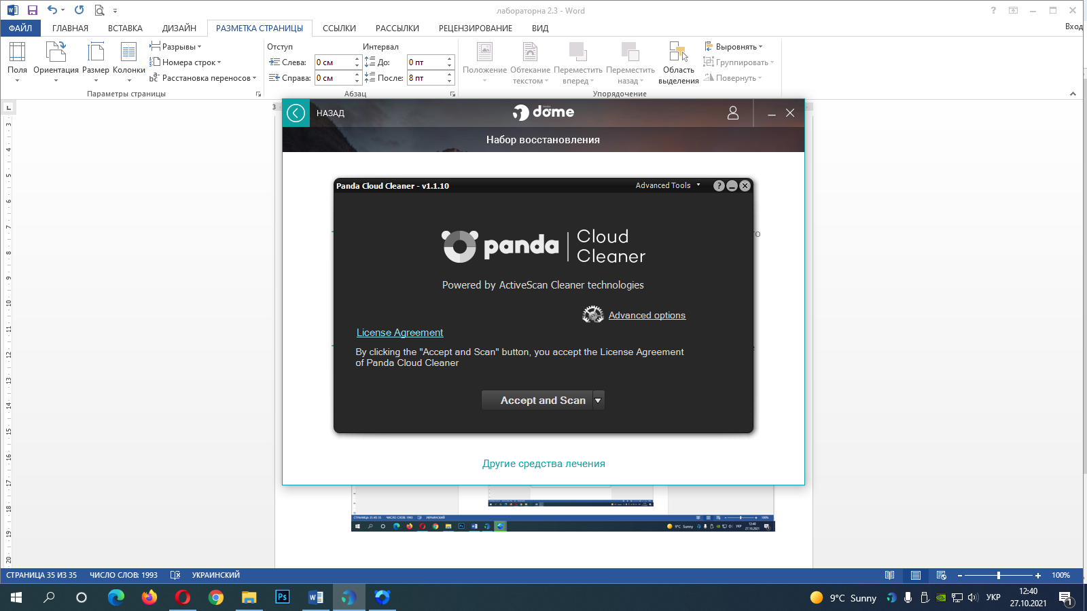This screenshot has height=611, width=1087.
Task: Open the 9°C Sunny weather widget
Action: point(844,597)
